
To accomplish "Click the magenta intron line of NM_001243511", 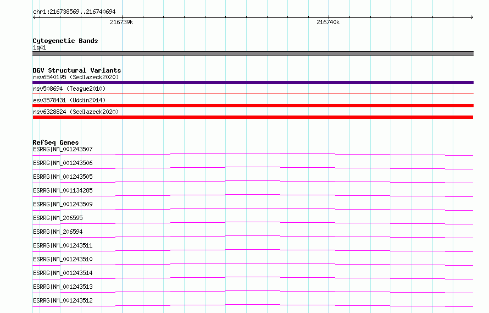I will click(253, 250).
